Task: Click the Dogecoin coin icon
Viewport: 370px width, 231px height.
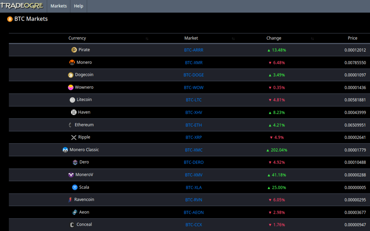Action: [x=70, y=75]
